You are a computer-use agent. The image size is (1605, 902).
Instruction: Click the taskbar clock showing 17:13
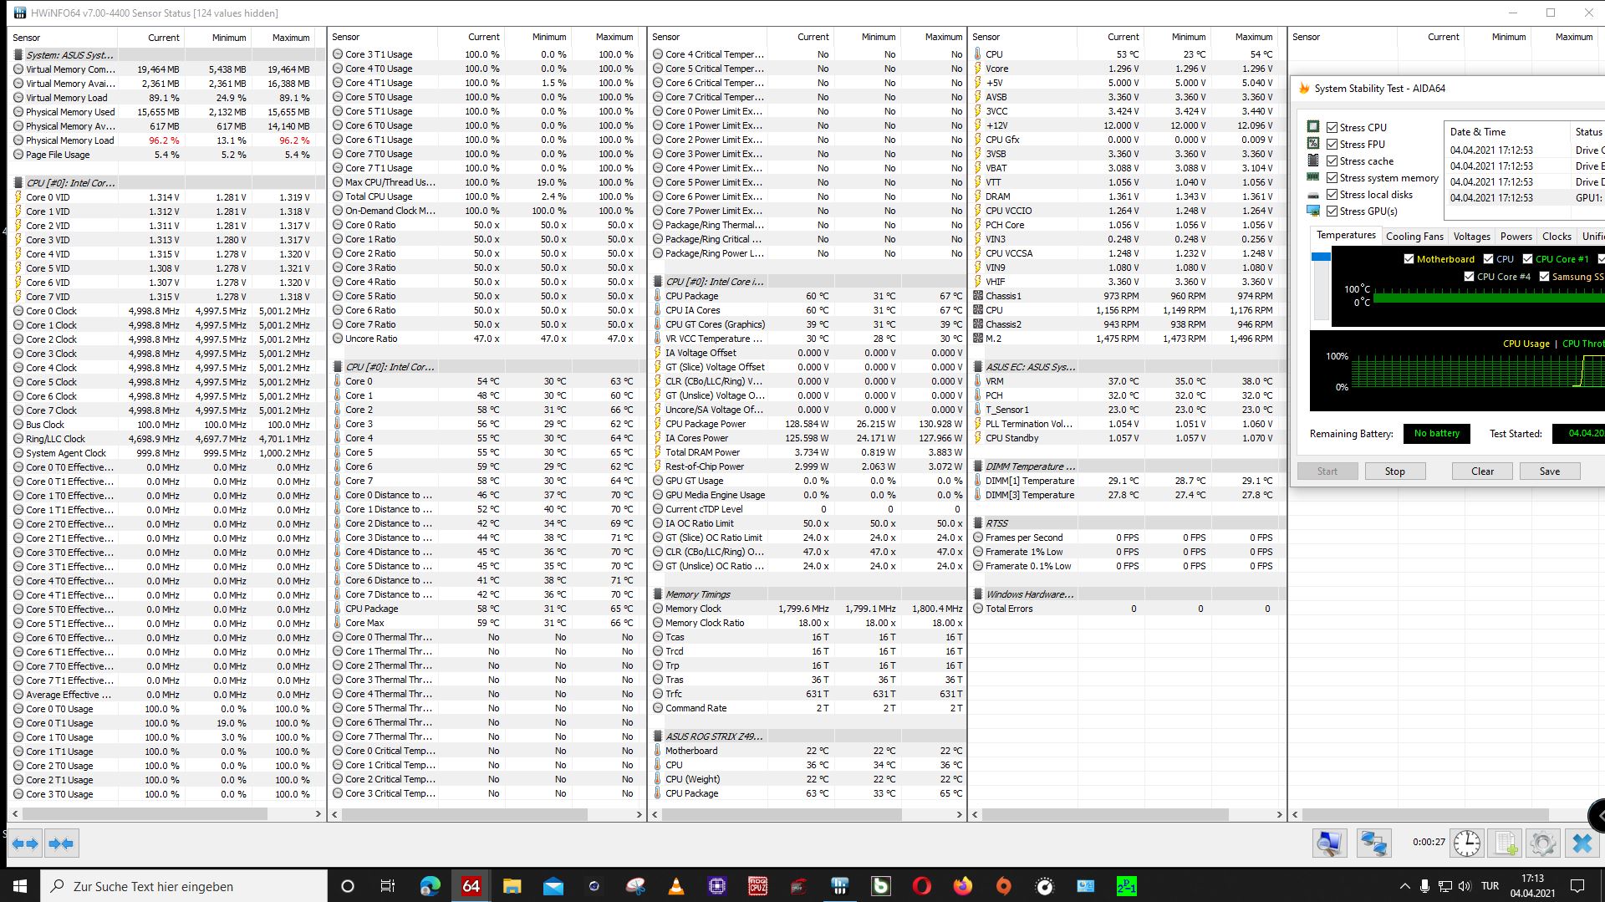[1532, 886]
